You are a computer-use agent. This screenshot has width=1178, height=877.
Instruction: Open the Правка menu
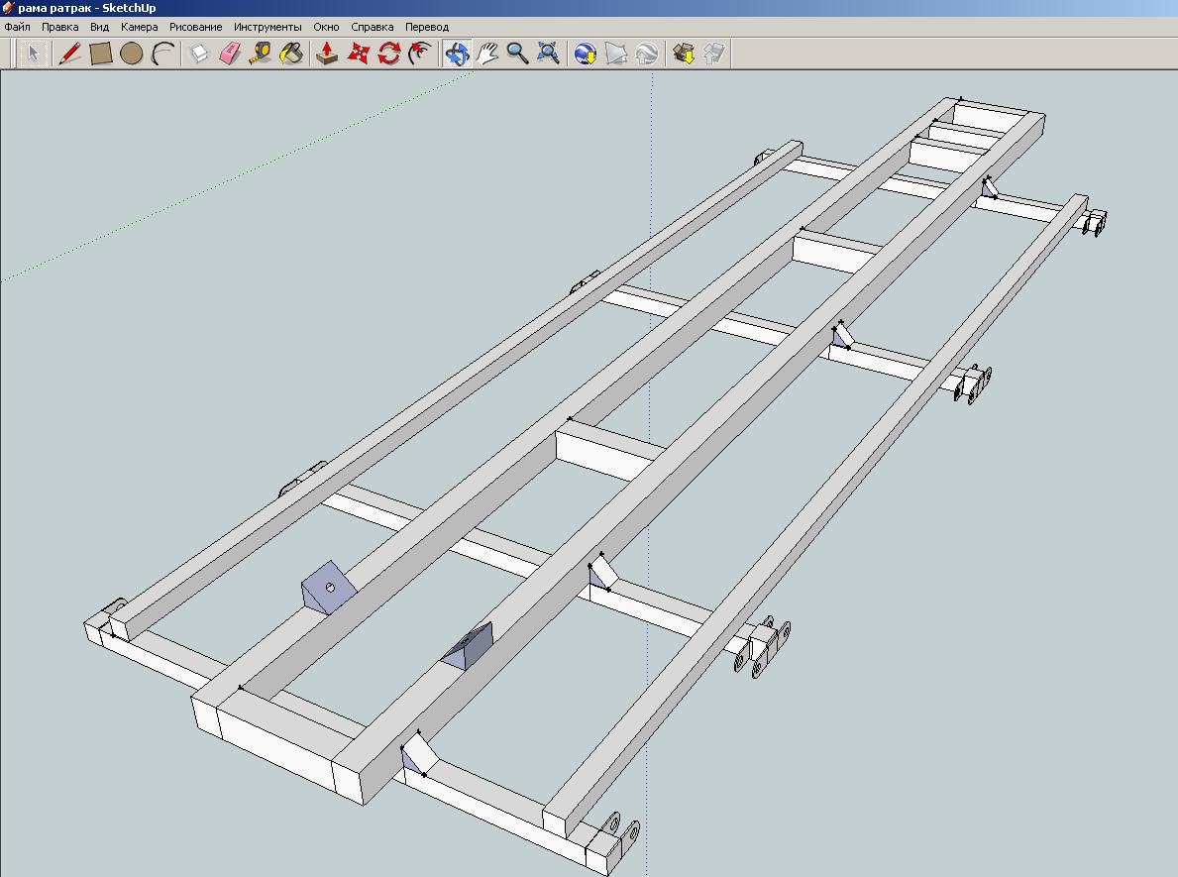[60, 27]
